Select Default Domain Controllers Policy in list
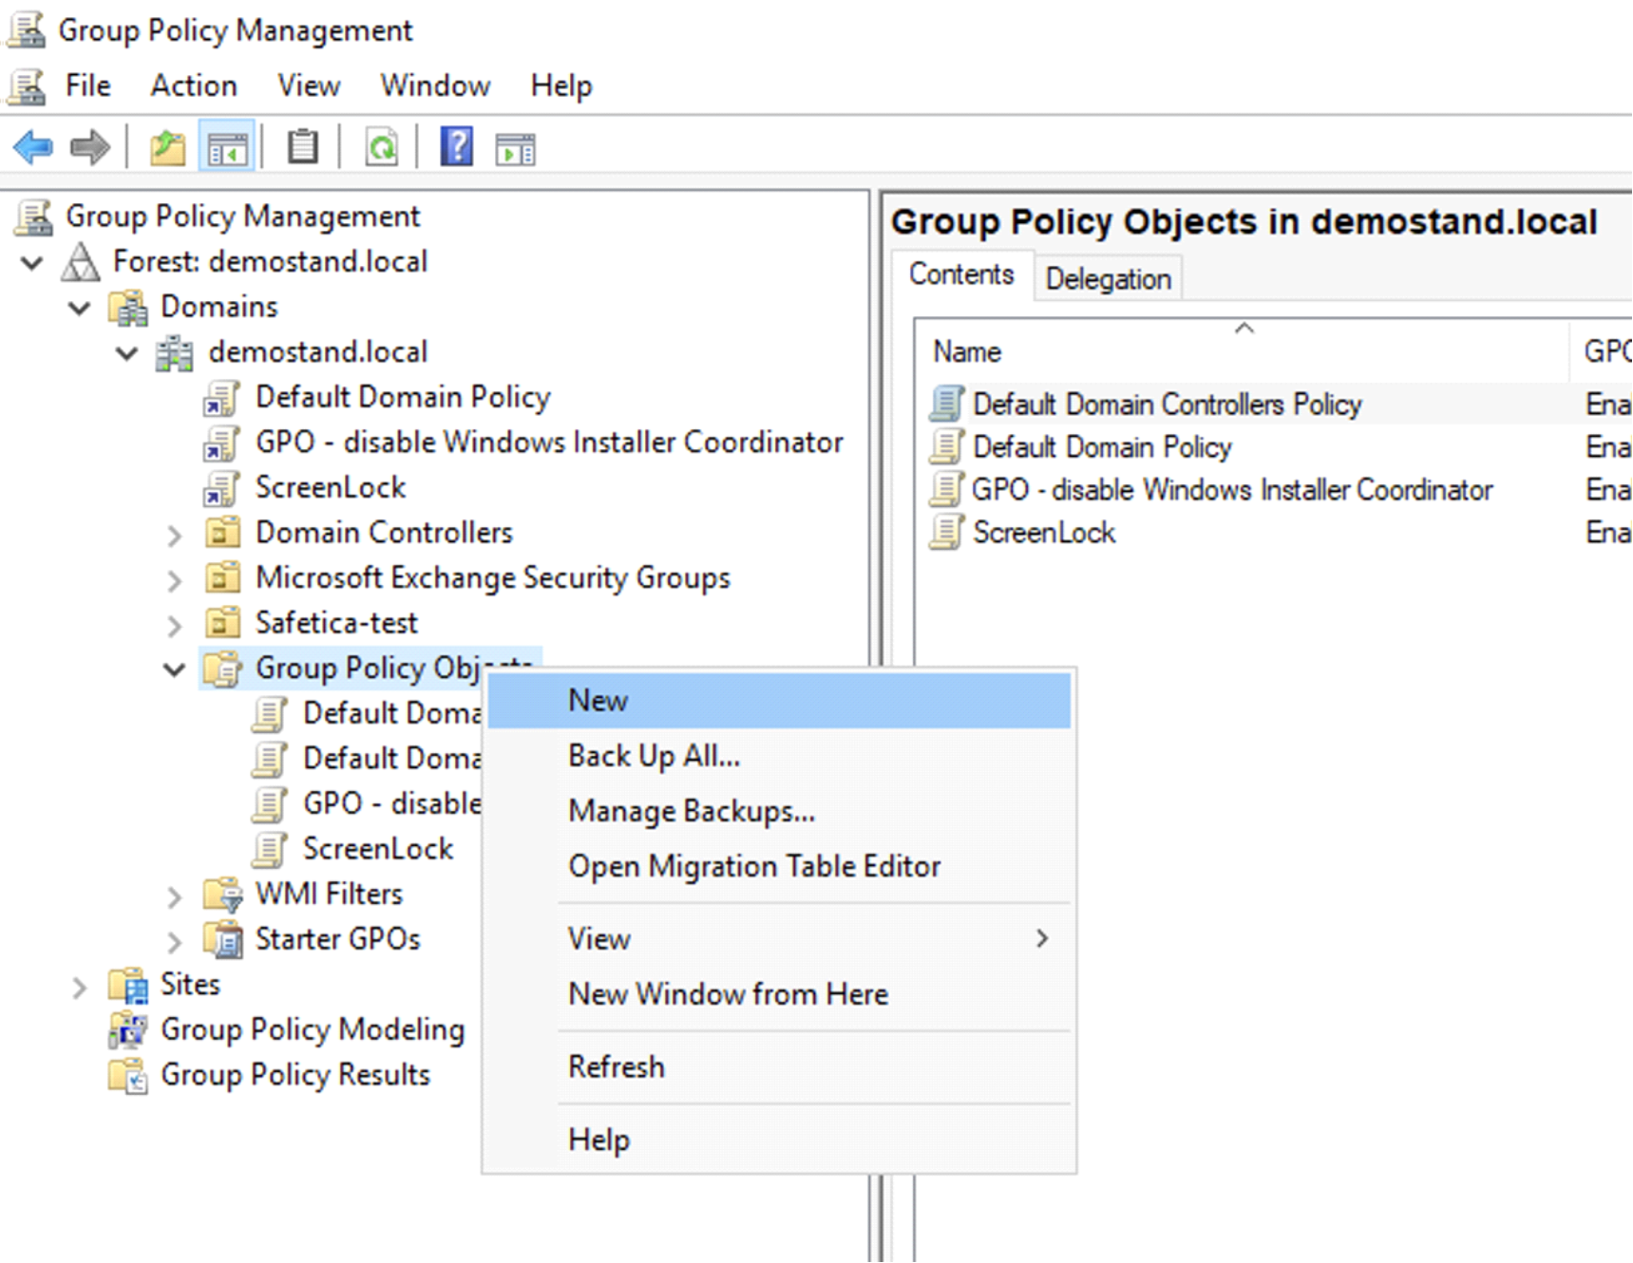1633x1263 pixels. click(x=1167, y=405)
